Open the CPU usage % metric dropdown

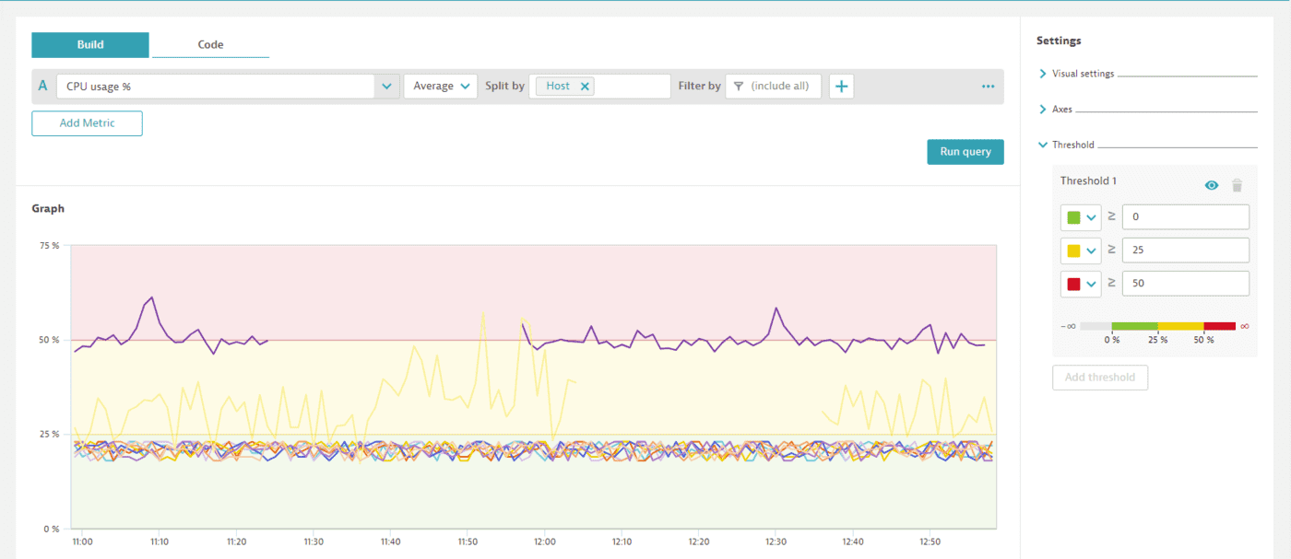click(386, 85)
